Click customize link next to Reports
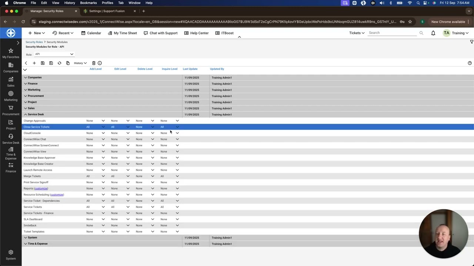 (41, 188)
